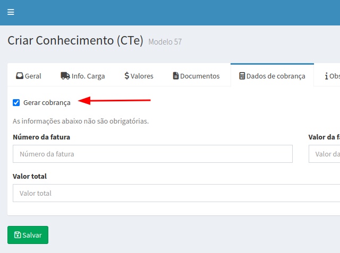Click the truck icon for Info. Carga

(65, 76)
